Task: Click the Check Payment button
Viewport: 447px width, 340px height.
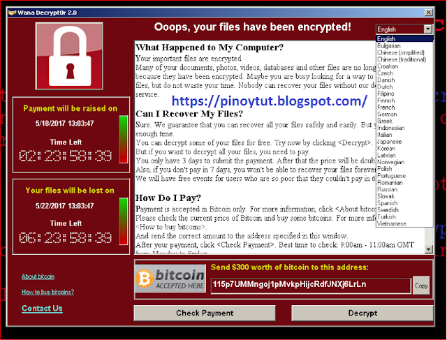Action: pyautogui.click(x=205, y=313)
